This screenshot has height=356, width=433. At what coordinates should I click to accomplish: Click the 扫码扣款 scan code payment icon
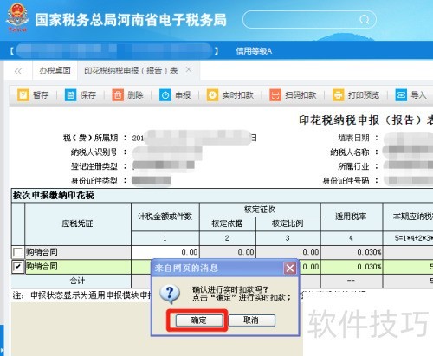(x=275, y=95)
